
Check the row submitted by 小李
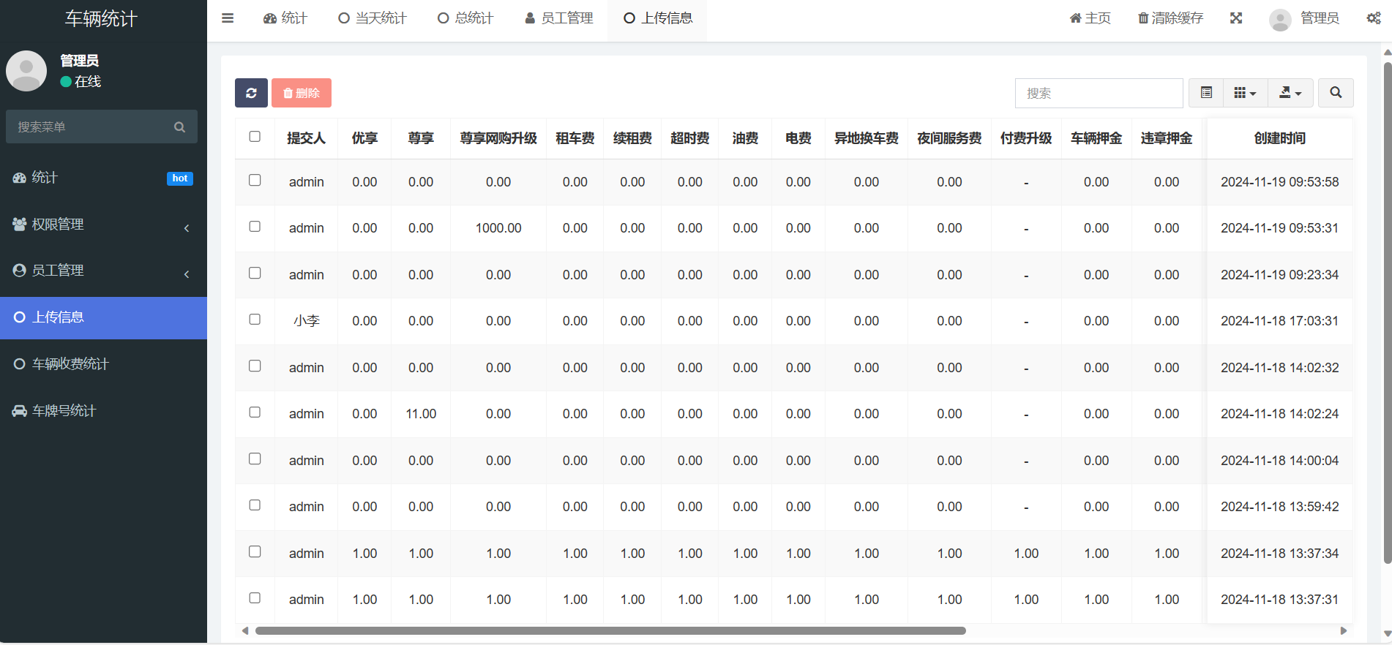point(255,320)
